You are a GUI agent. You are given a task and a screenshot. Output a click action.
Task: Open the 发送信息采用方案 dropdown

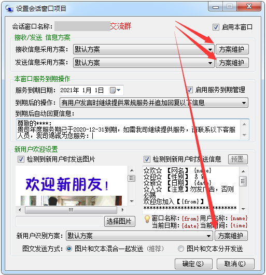144,63
